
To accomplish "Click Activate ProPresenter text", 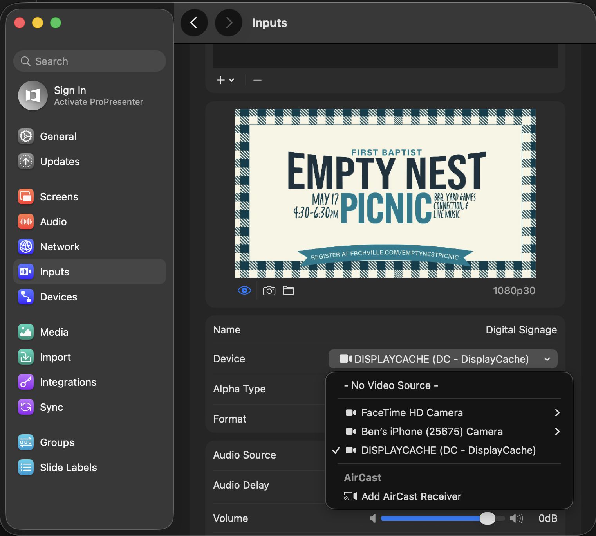I will tap(99, 102).
